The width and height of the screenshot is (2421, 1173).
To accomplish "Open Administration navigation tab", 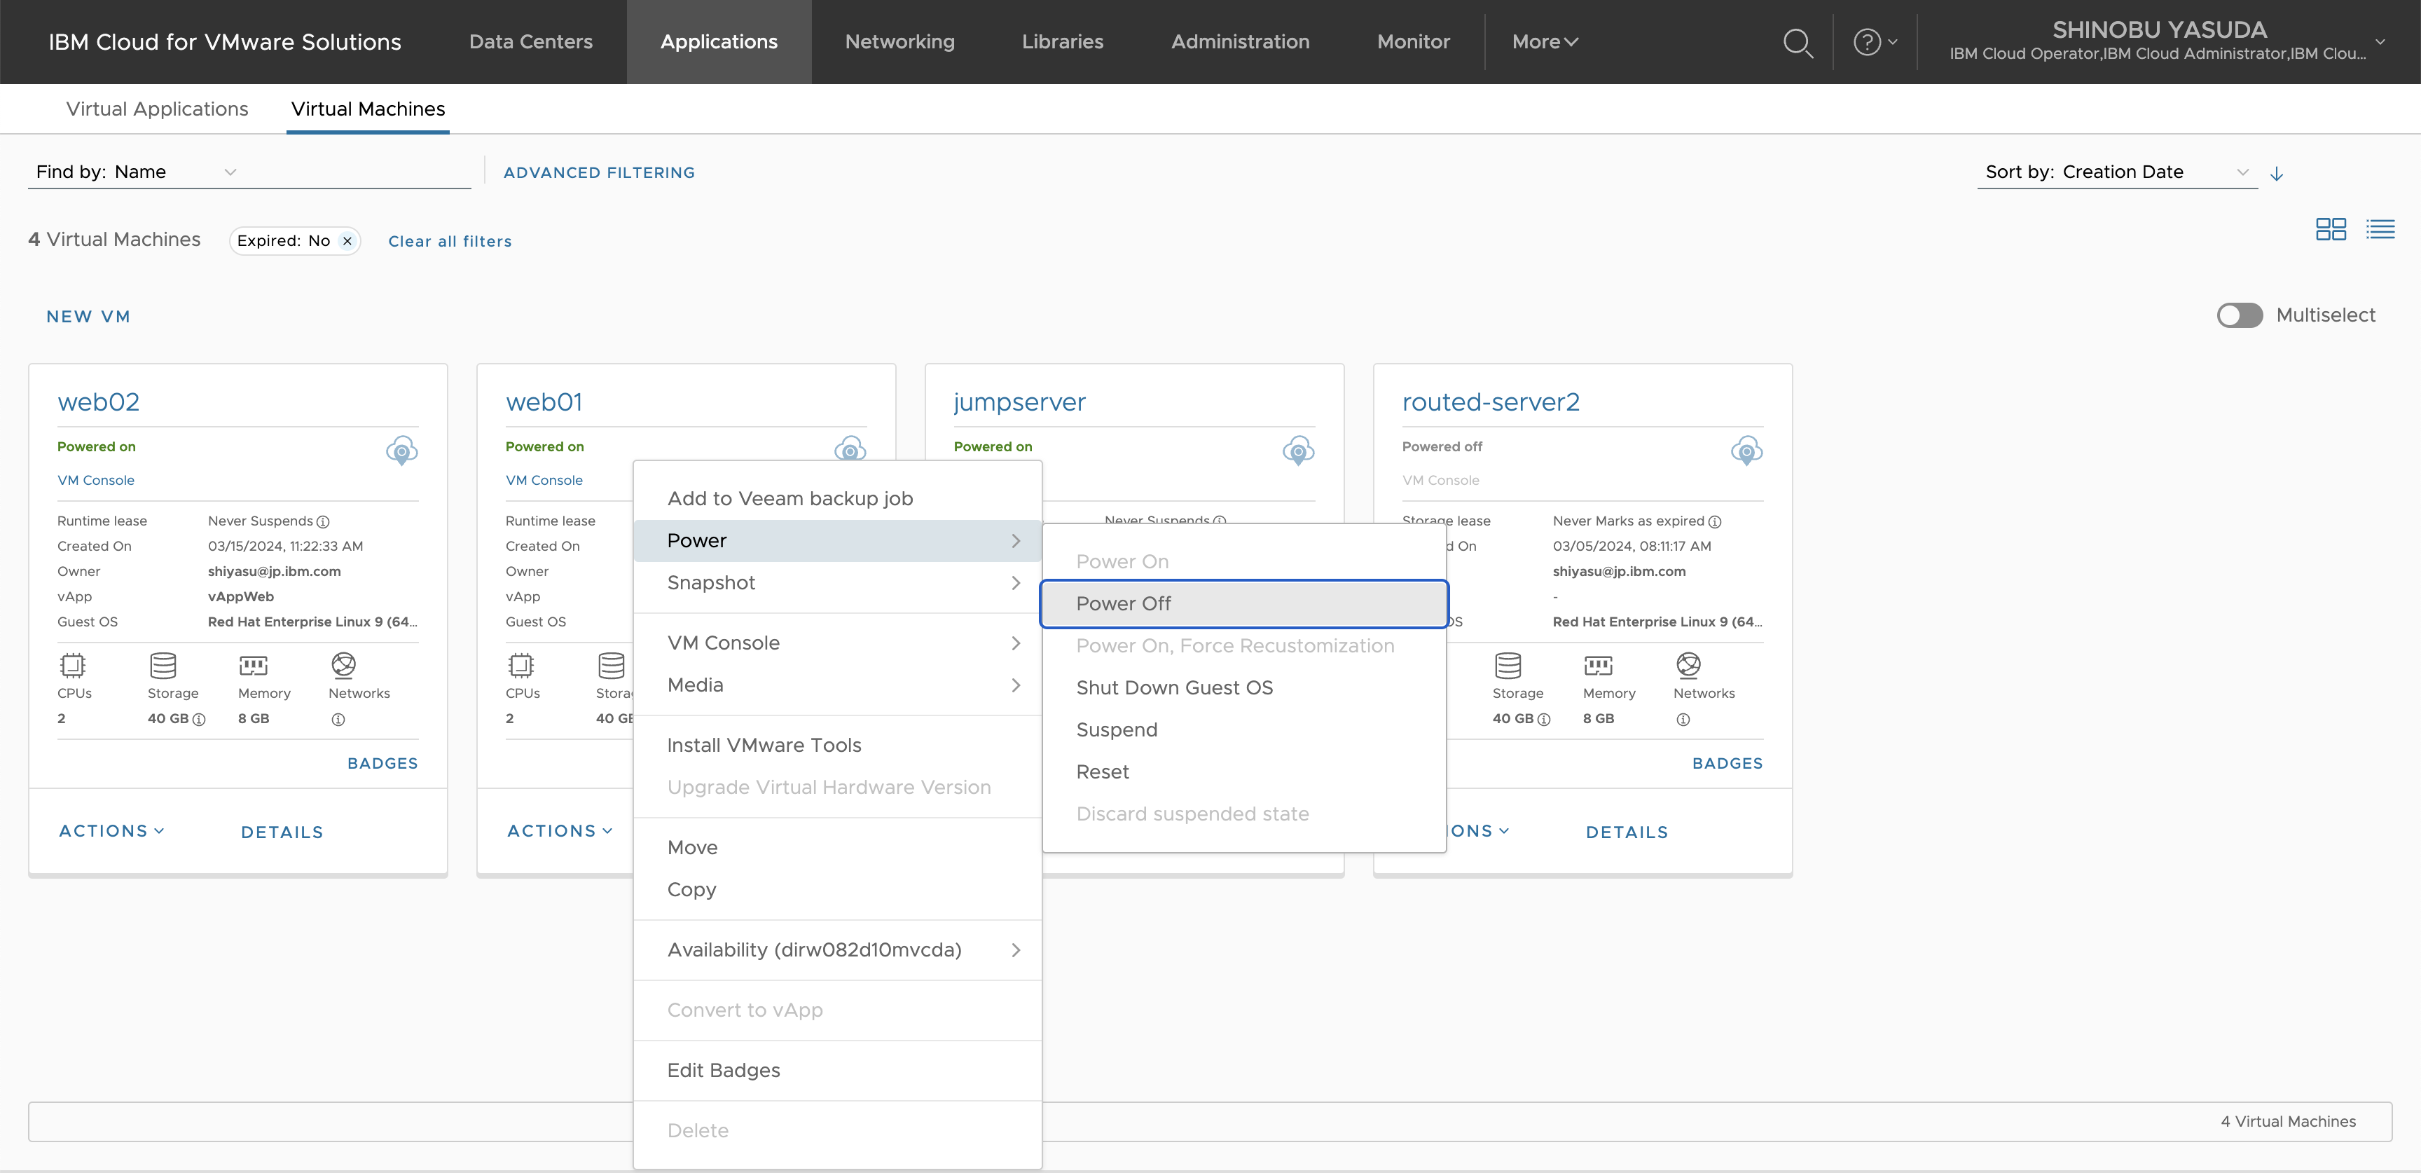I will (1240, 42).
